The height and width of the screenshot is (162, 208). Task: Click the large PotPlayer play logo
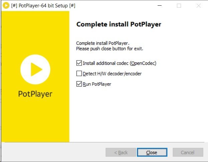35,69
